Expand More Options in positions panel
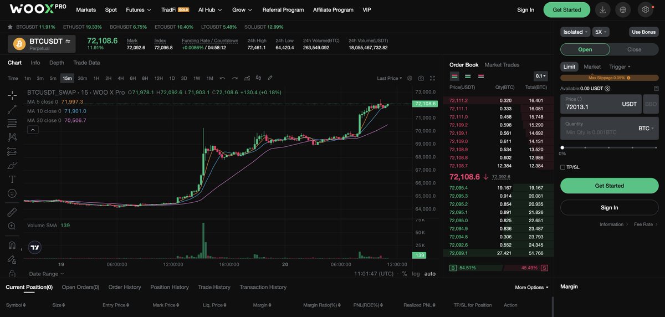Viewport: 665px width, 317px height. [x=531, y=287]
